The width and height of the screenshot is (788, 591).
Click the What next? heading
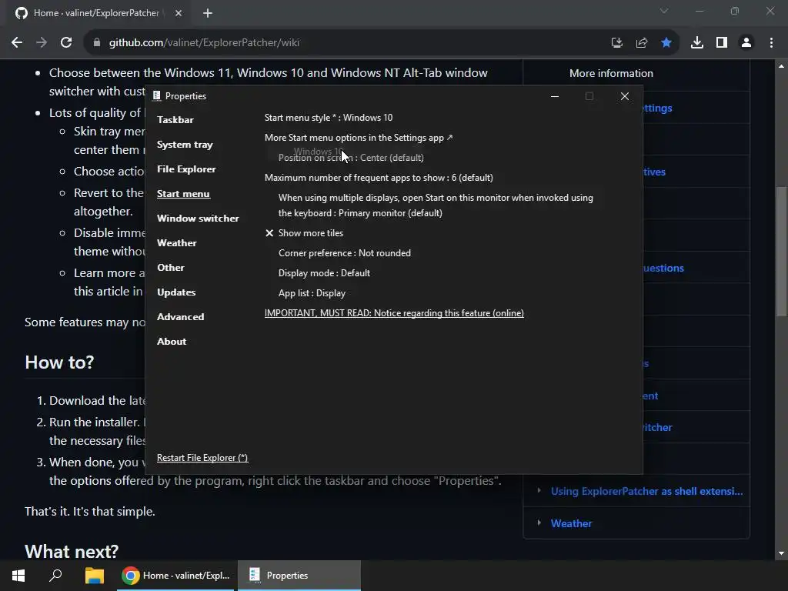click(72, 551)
